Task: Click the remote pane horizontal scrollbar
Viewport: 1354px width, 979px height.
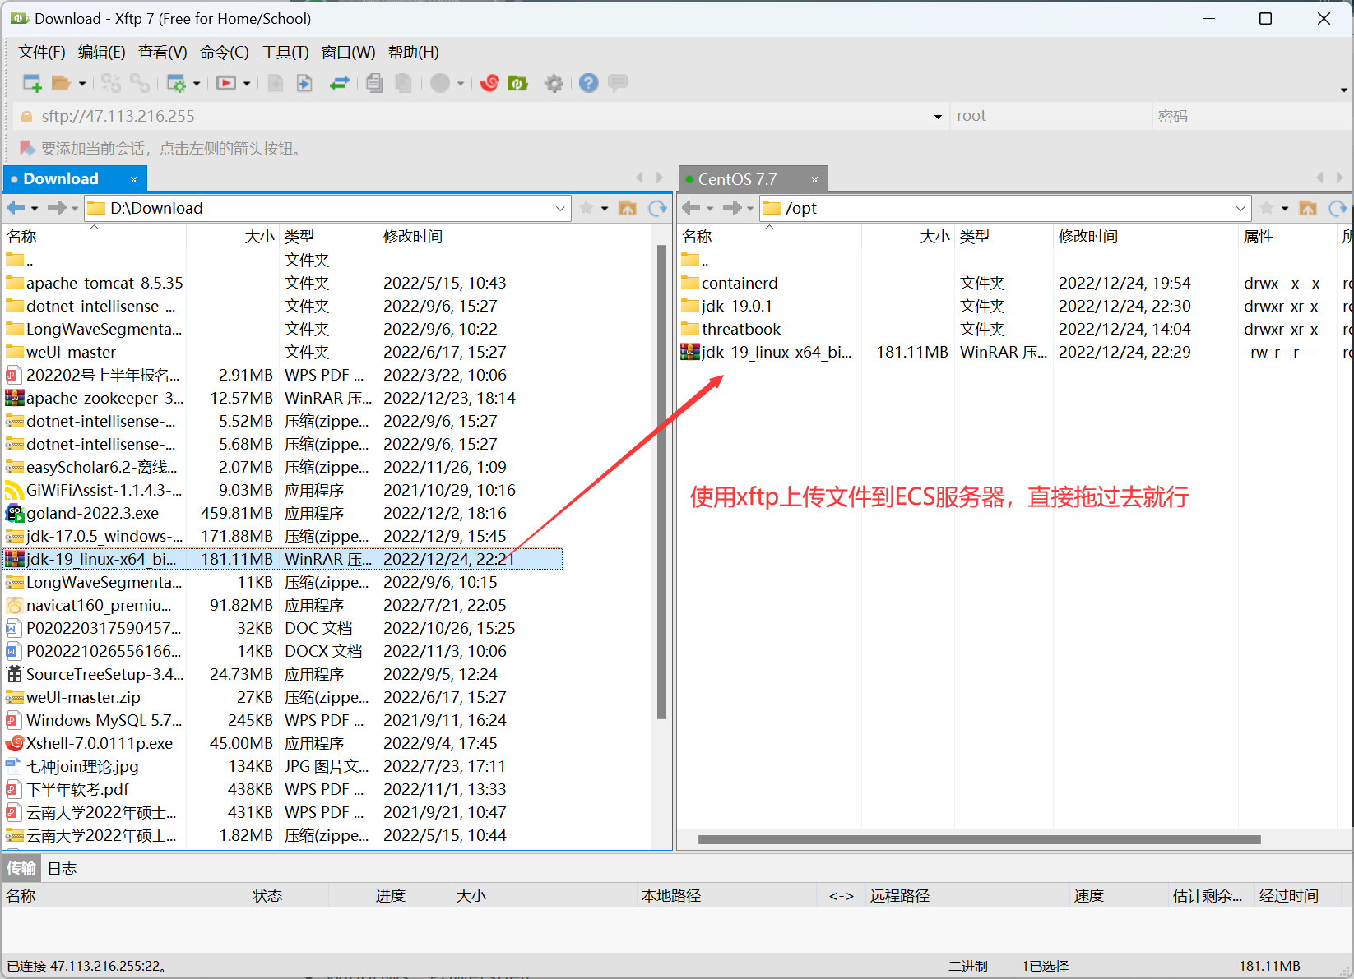Action: [979, 839]
